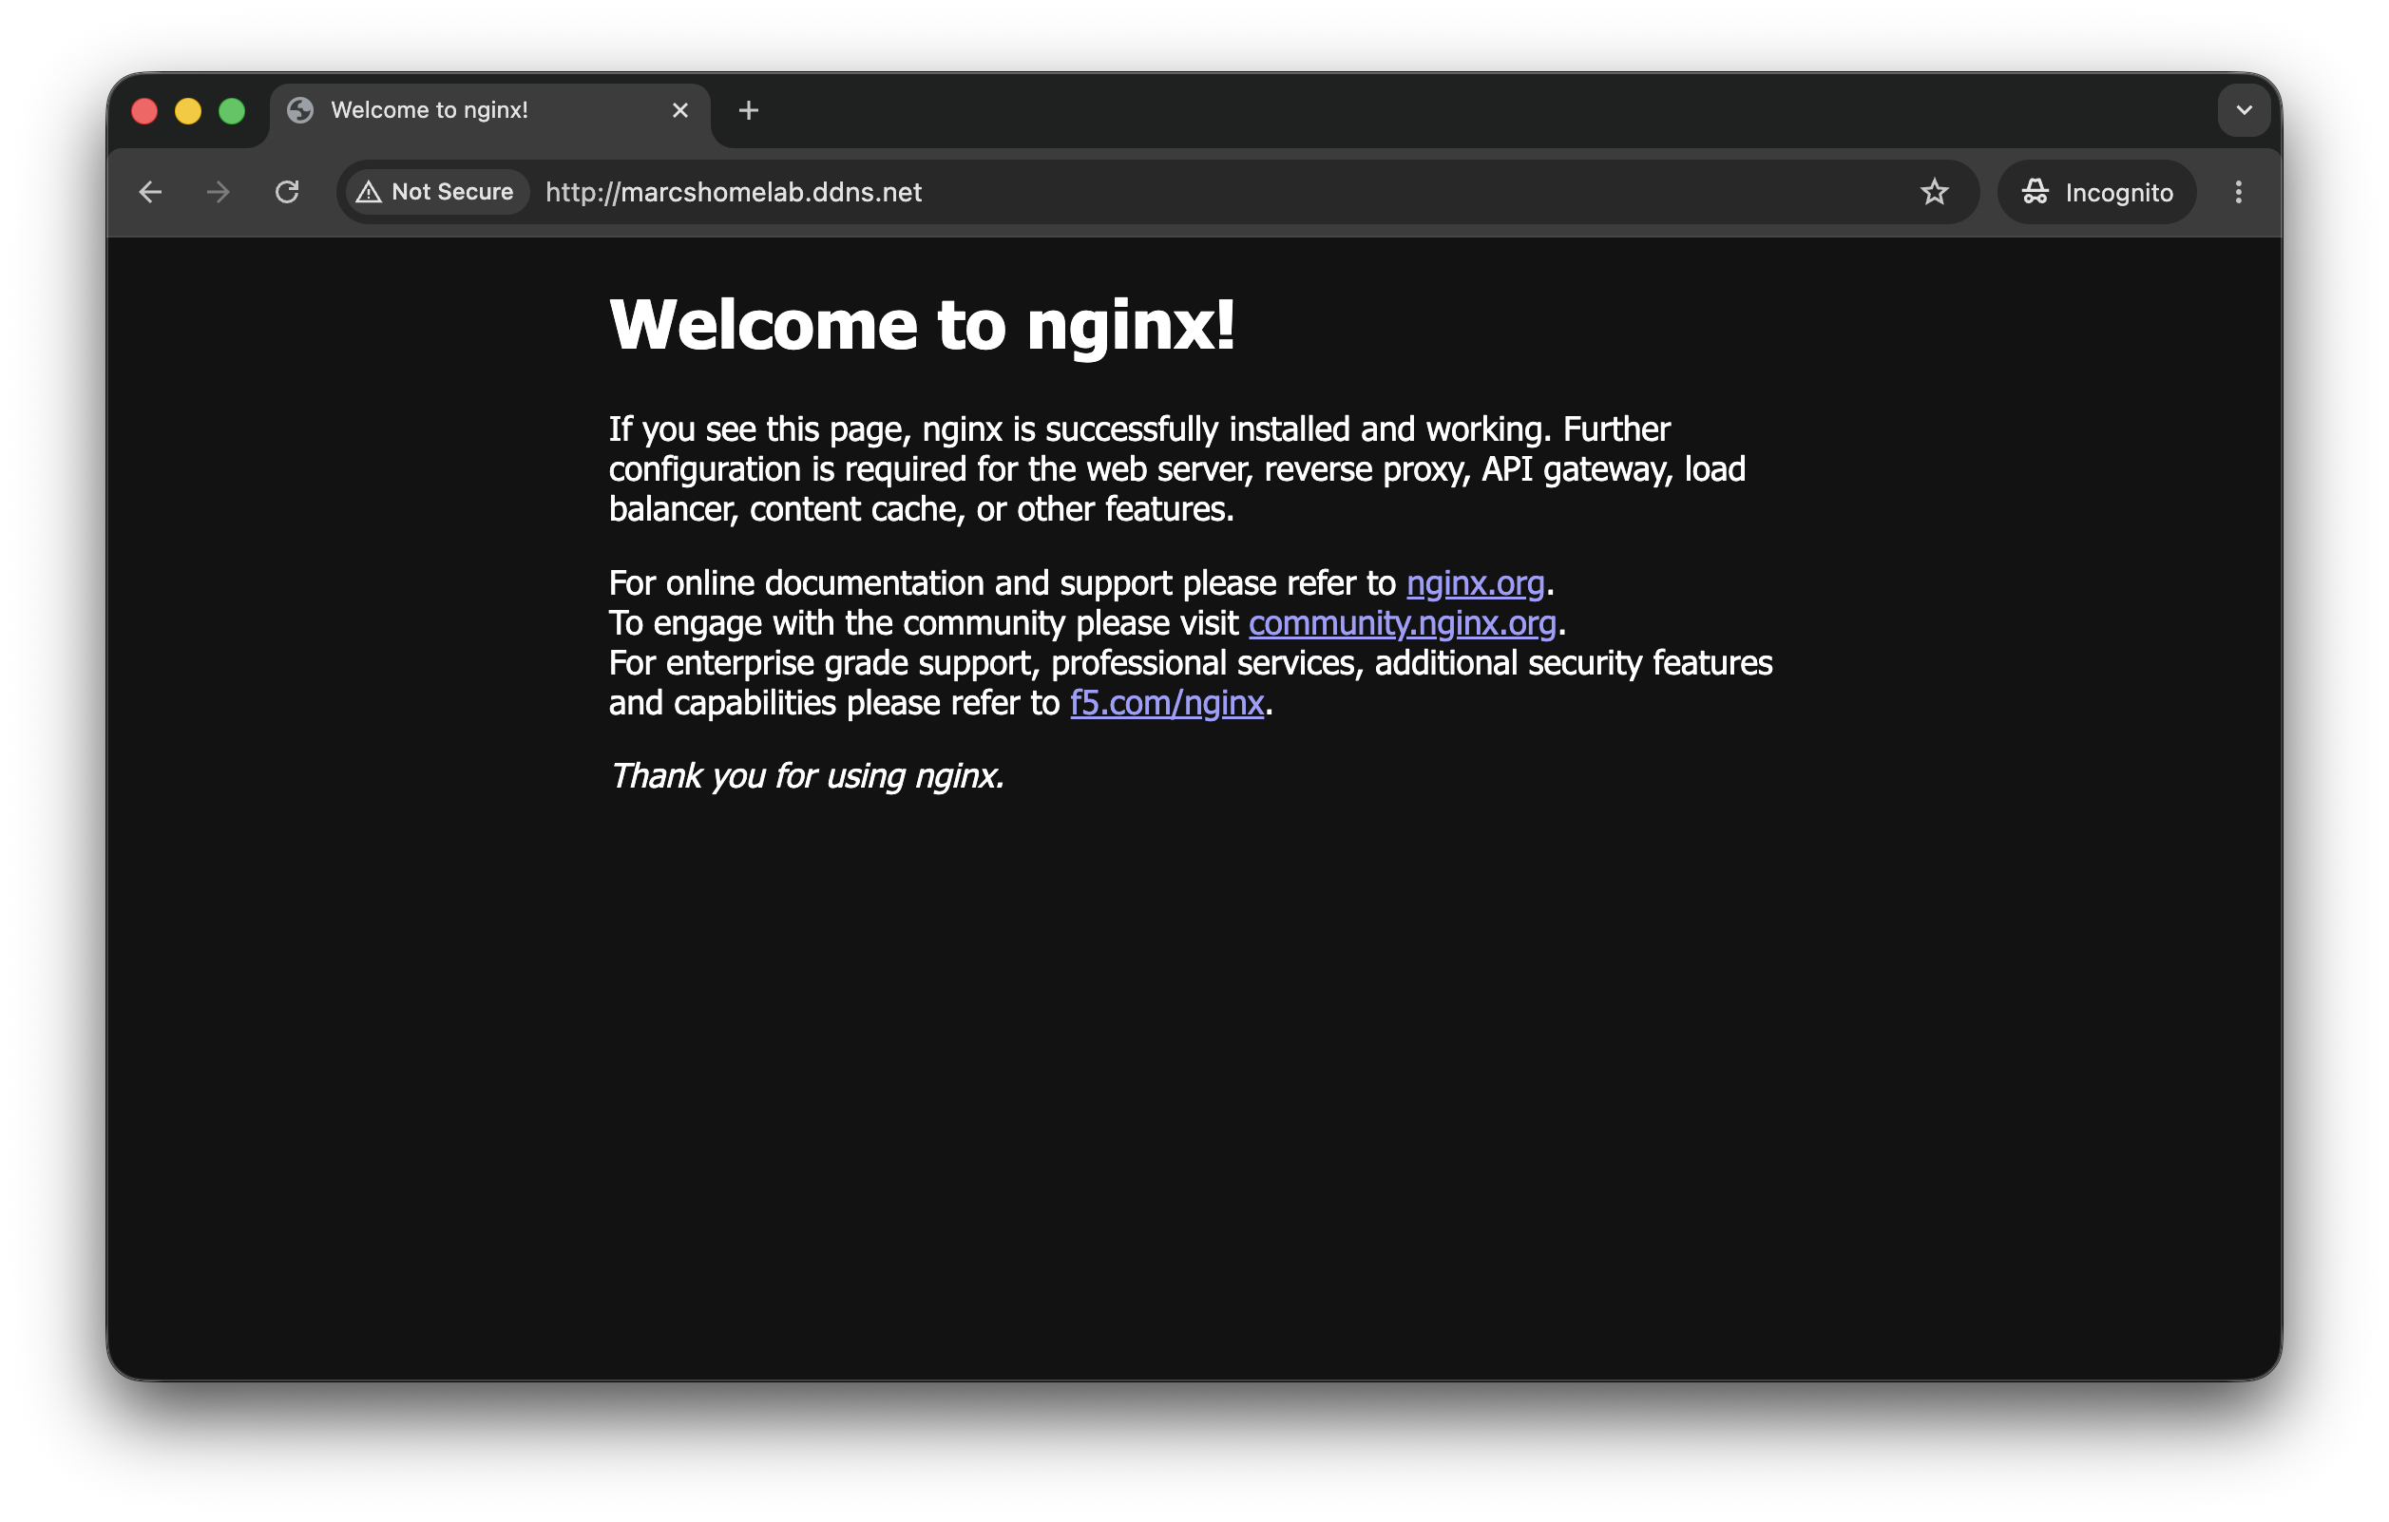Image resolution: width=2389 pixels, height=1522 pixels.
Task: Open the community.nginx.org link
Action: click(x=1402, y=623)
